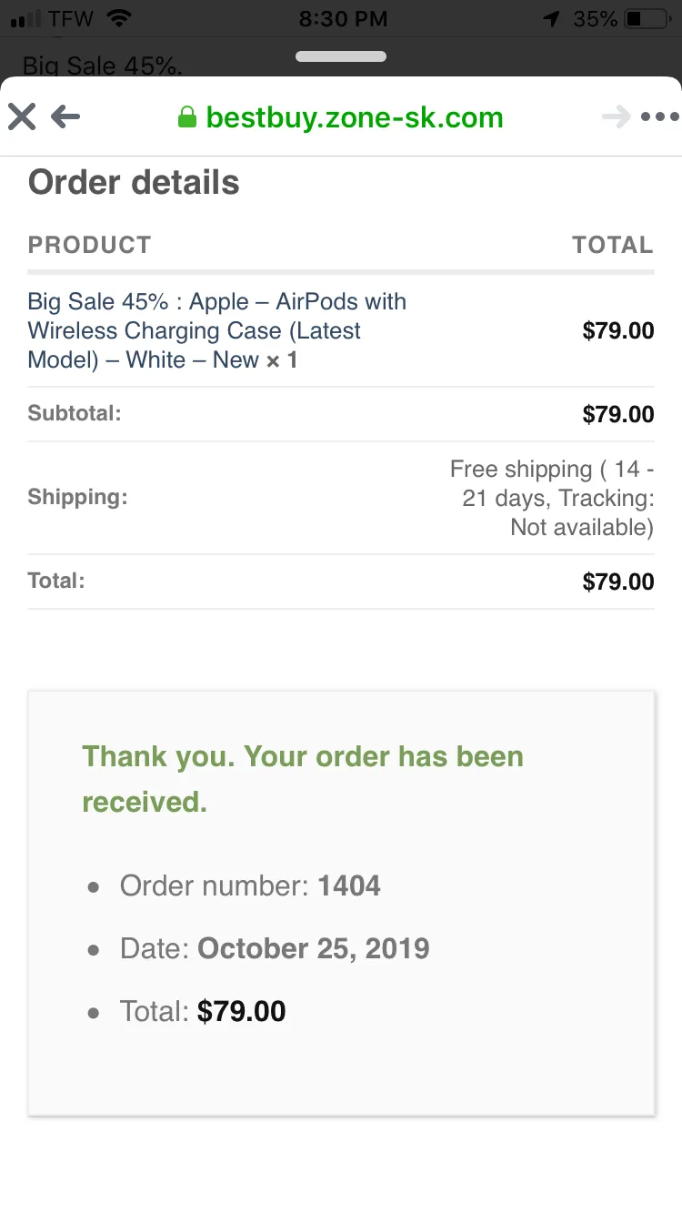Tap the battery indicator icon
The image size is (682, 1214).
click(647, 17)
